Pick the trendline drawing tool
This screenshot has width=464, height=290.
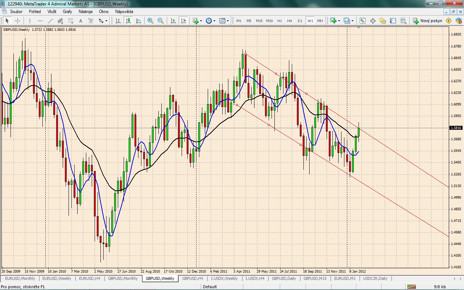pos(50,21)
